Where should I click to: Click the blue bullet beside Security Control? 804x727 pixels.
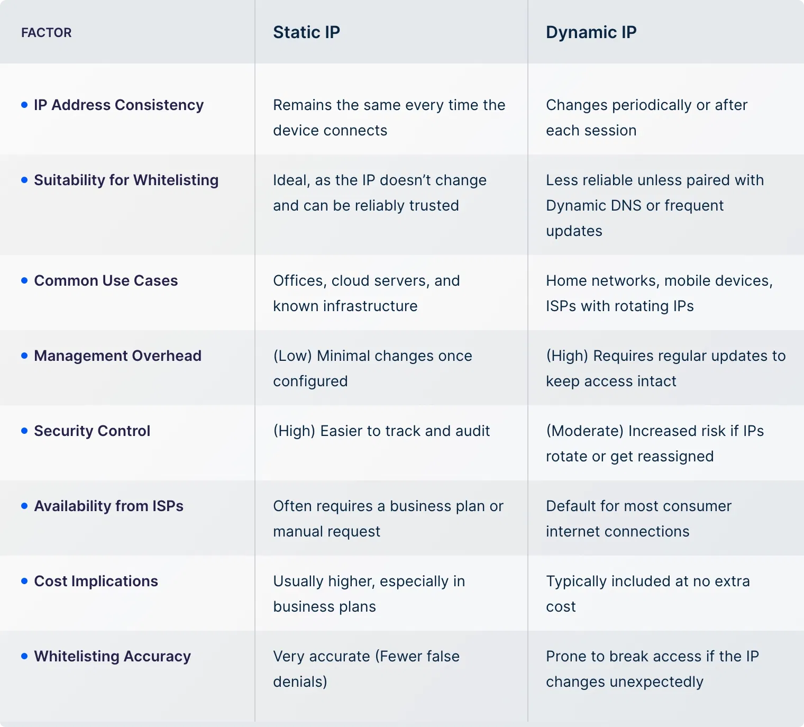click(24, 431)
